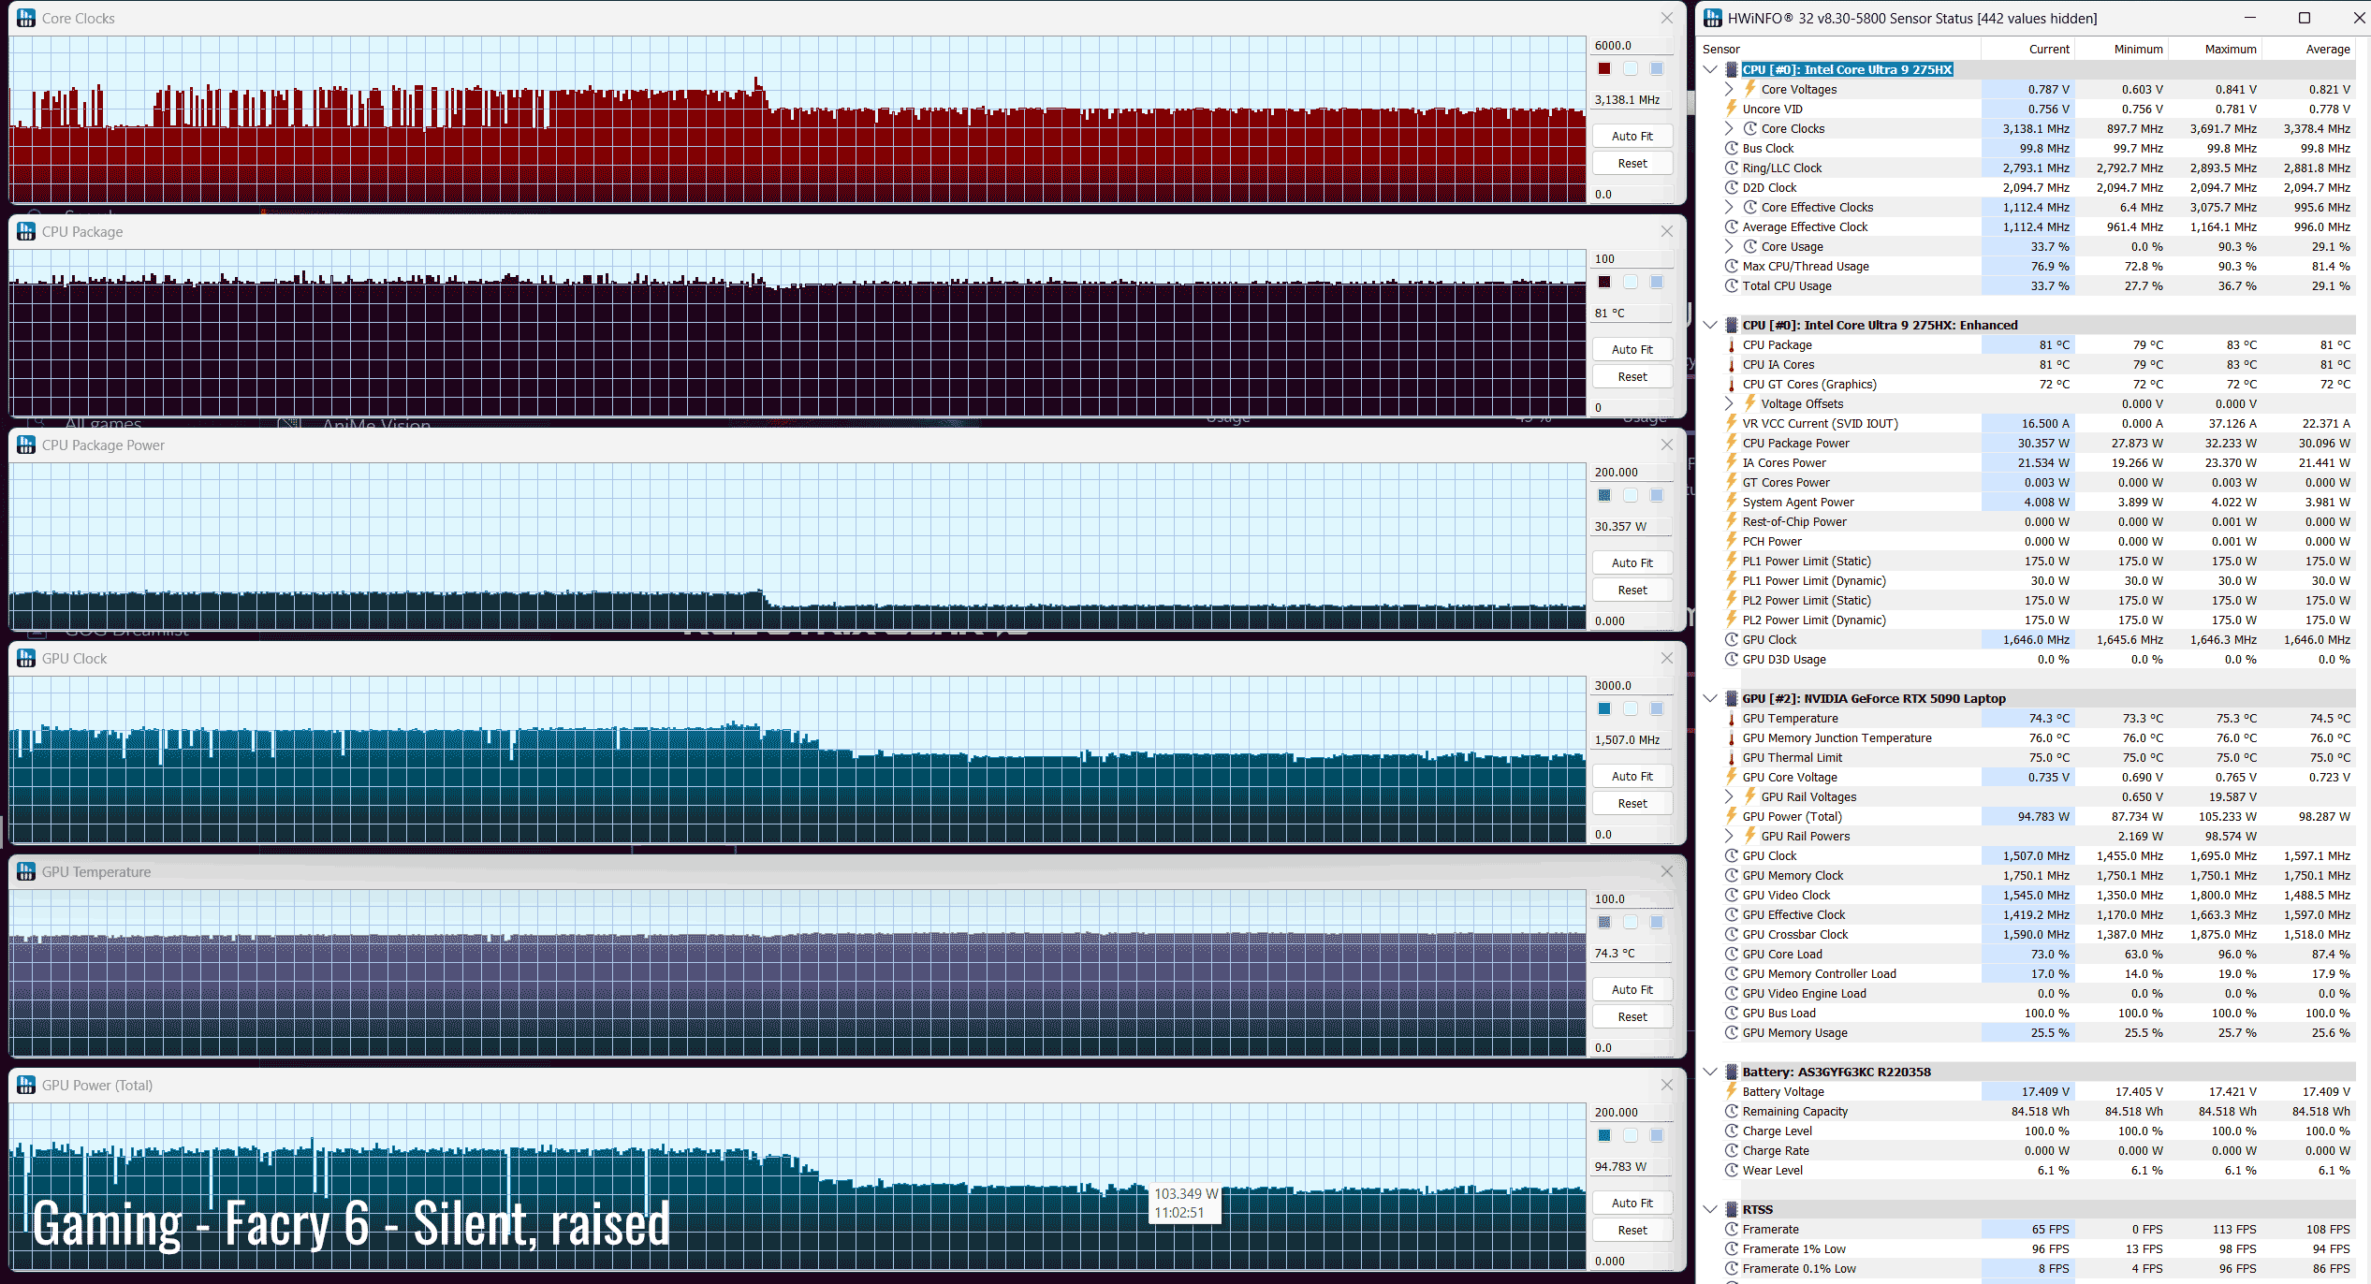Expand the Core Effective Clocks row

tap(1729, 207)
